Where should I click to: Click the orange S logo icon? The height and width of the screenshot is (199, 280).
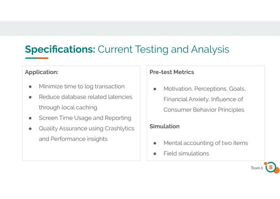[x=272, y=168]
